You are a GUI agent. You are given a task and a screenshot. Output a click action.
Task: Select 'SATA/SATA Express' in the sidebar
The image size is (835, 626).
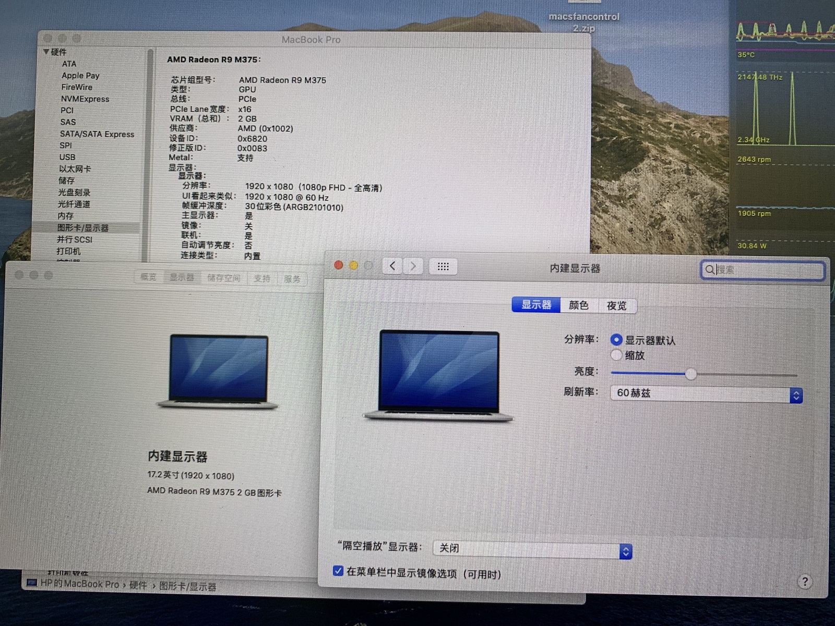[97, 134]
